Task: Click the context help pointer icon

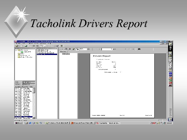Action: coord(62,46)
